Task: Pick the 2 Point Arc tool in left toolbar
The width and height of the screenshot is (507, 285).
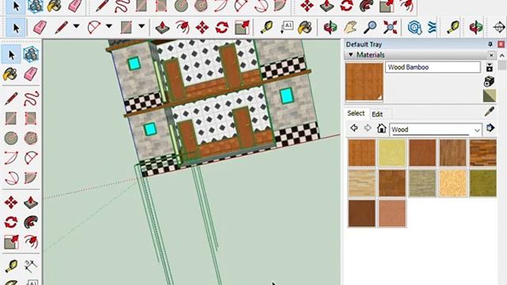Action: pos(31,158)
